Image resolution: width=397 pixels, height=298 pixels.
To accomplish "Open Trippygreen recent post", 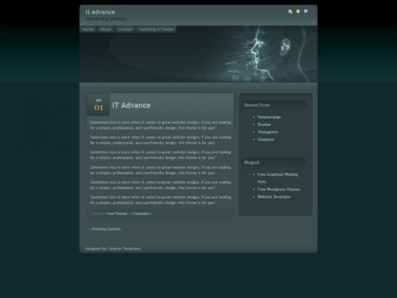I will [x=268, y=132].
